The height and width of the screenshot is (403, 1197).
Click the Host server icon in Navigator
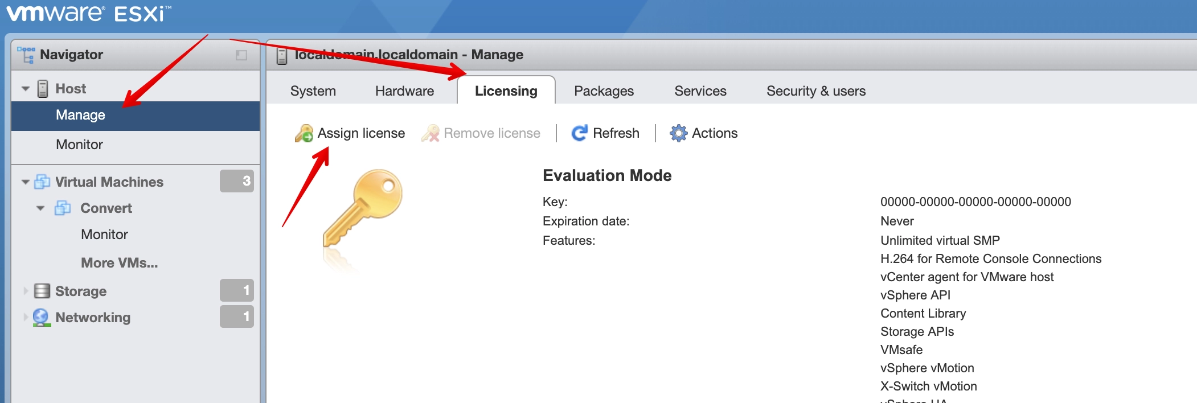tap(43, 89)
